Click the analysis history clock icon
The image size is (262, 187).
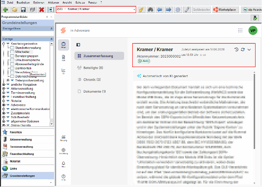tap(236, 49)
